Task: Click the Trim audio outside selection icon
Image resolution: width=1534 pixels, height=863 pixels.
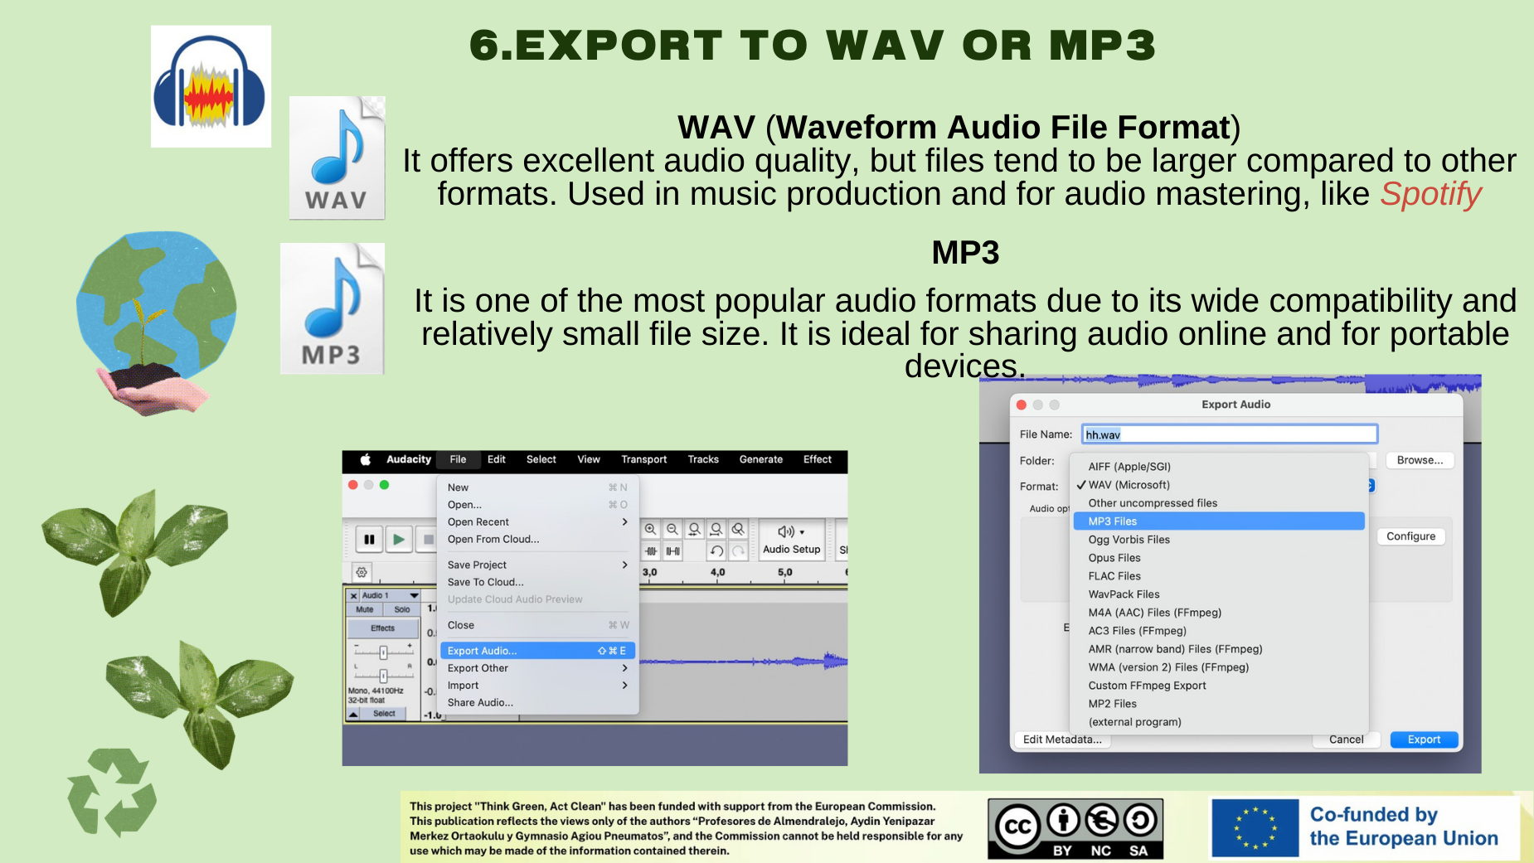Action: pyautogui.click(x=652, y=551)
